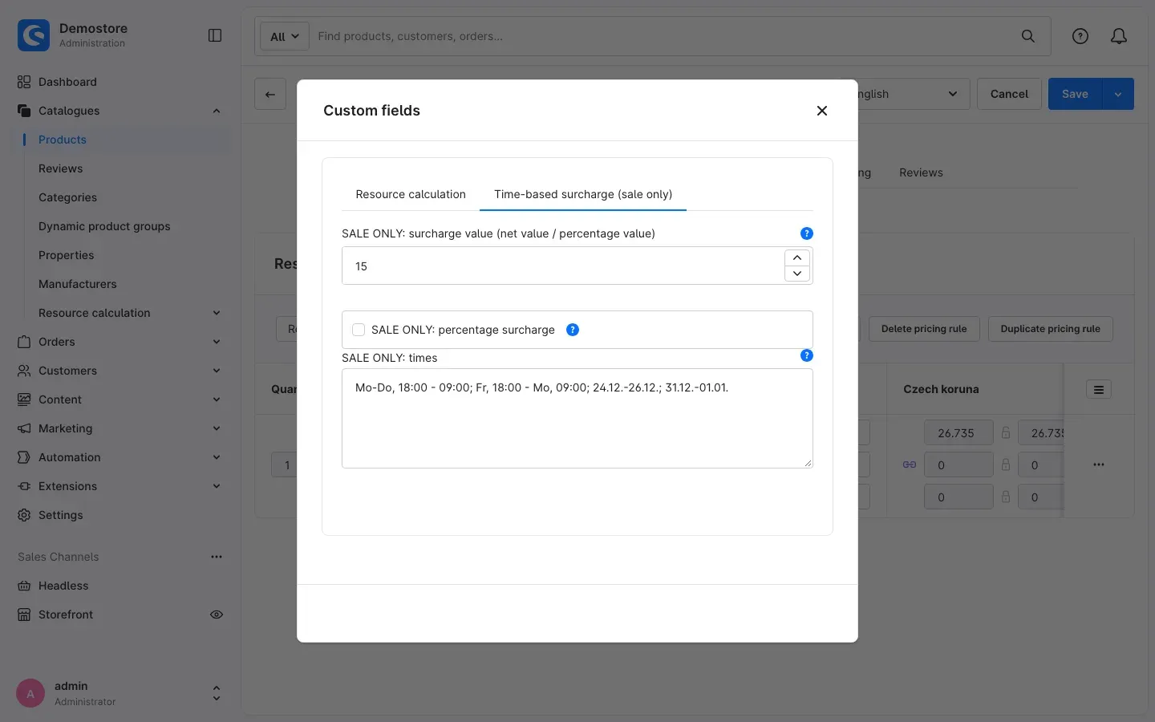Open Sales Channels more options dots

pyautogui.click(x=217, y=557)
